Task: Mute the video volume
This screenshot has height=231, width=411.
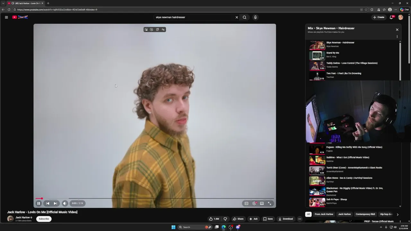Action: coord(65,203)
